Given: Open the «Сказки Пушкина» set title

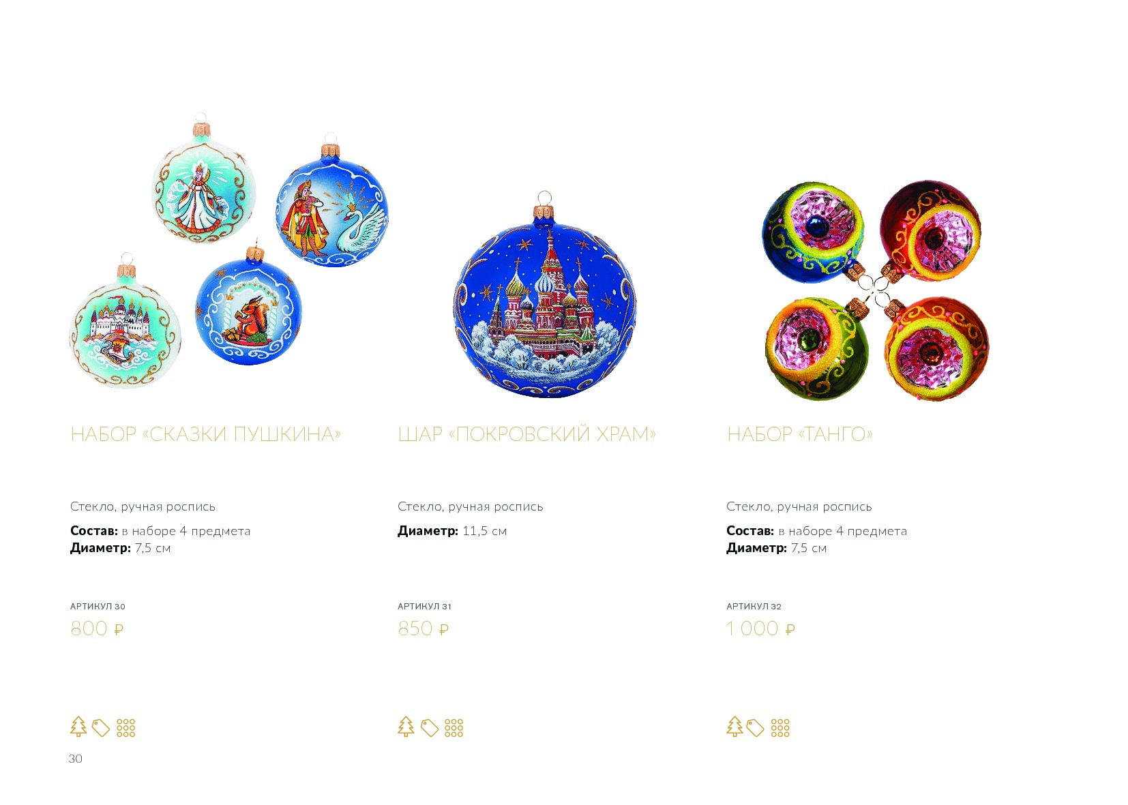Looking at the screenshot, I should point(205,434).
